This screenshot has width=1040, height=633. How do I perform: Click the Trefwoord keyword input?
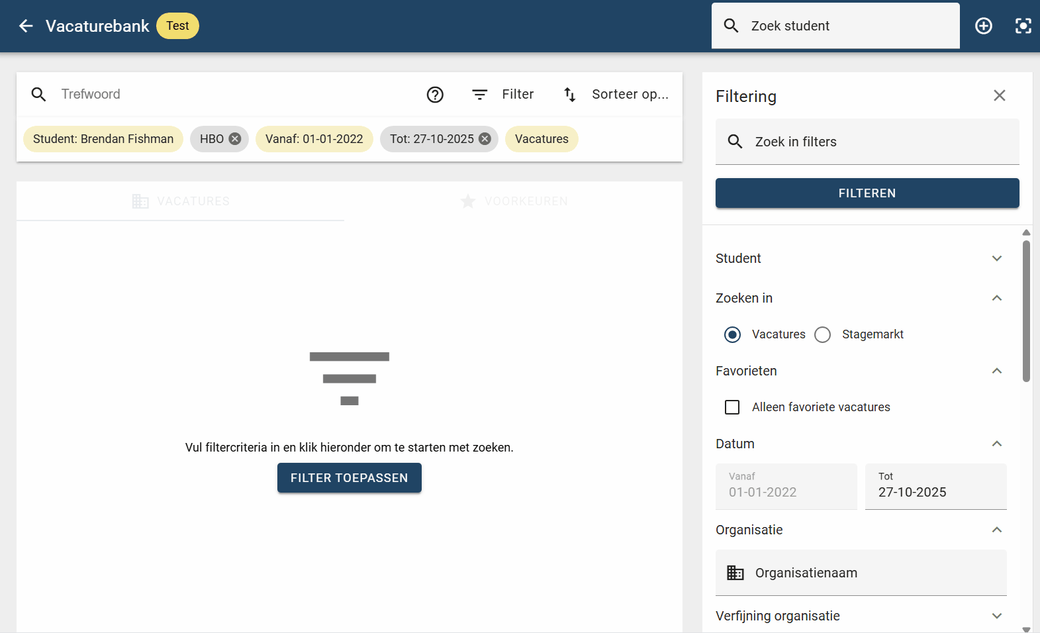point(235,94)
